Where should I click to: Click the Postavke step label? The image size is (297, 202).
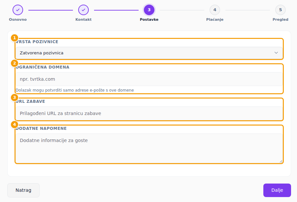click(149, 19)
